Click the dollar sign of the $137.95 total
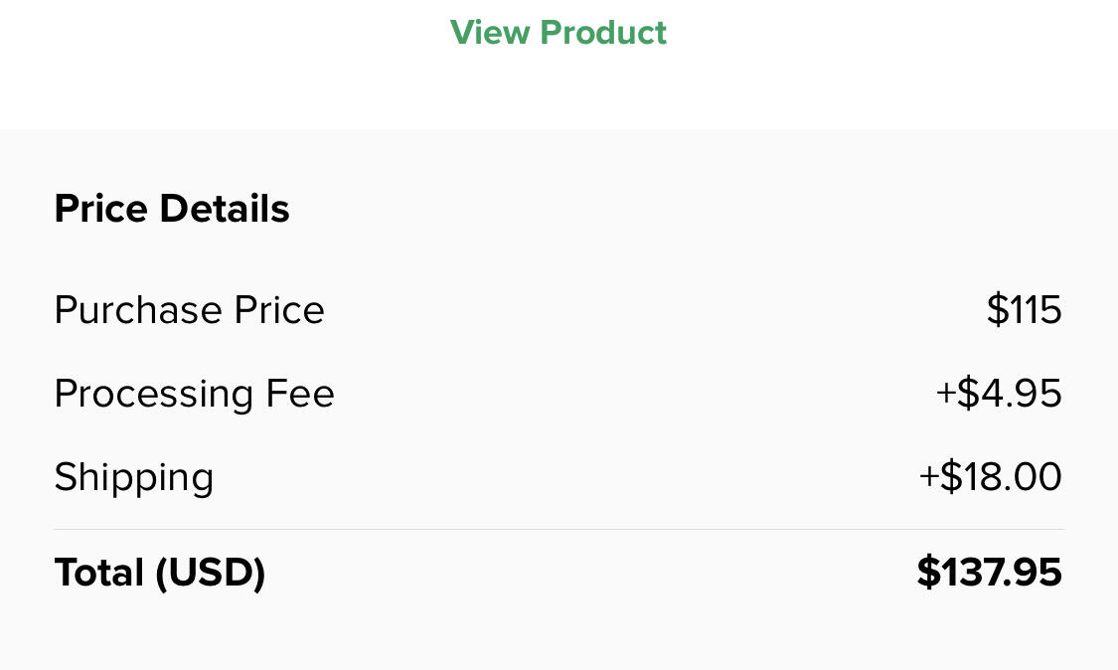The height and width of the screenshot is (670, 1118). pyautogui.click(x=928, y=573)
